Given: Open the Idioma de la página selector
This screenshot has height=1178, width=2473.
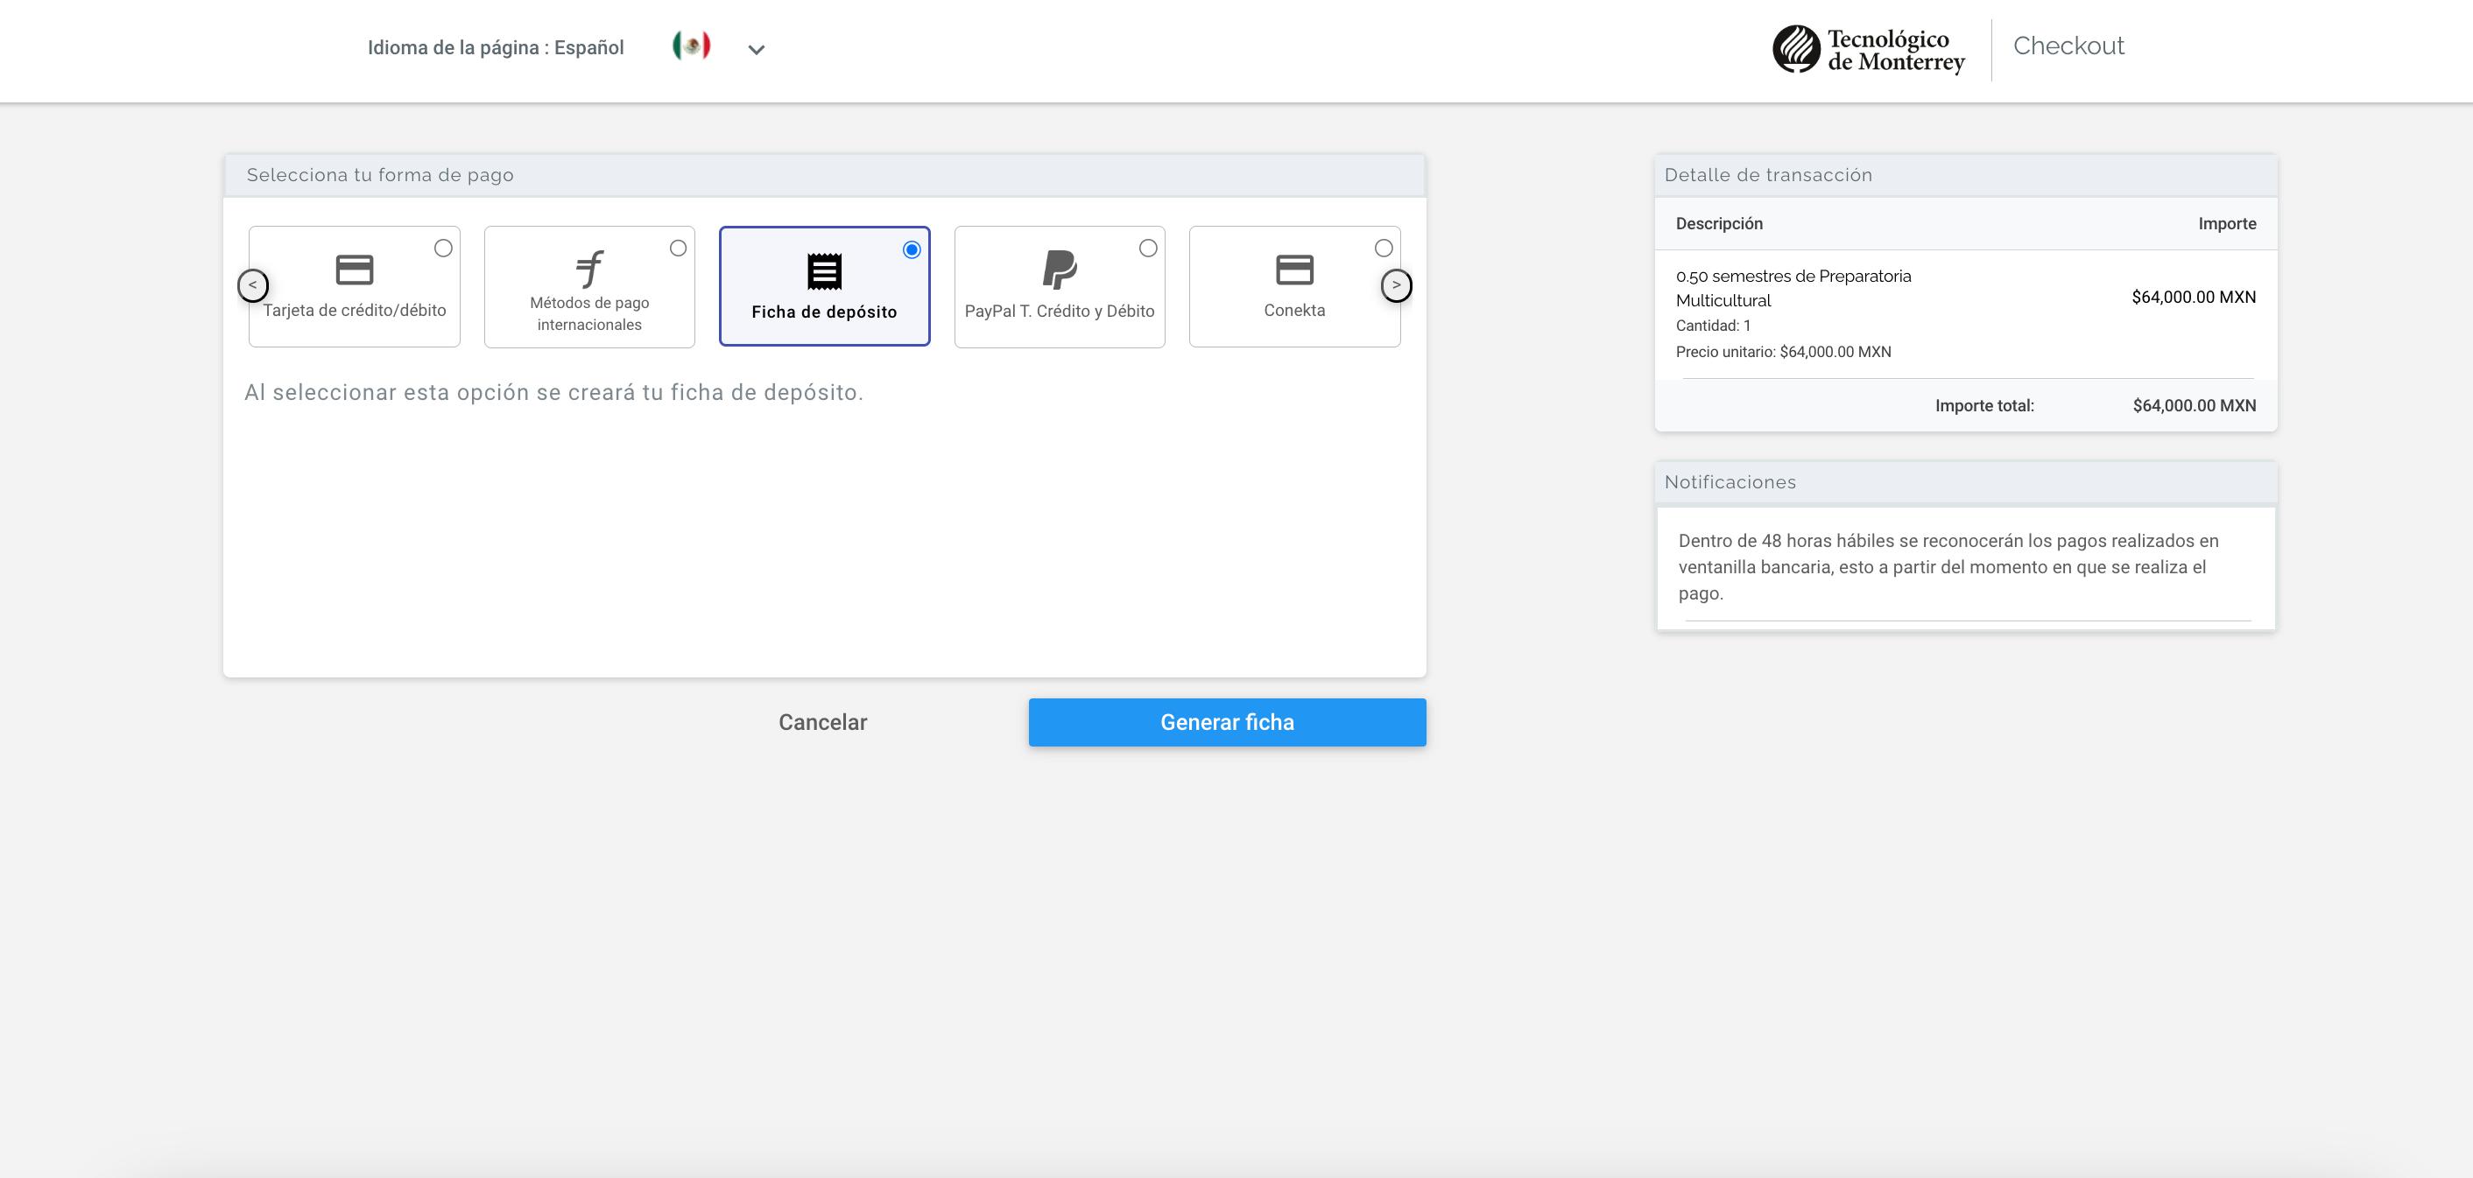Looking at the screenshot, I should pyautogui.click(x=496, y=48).
